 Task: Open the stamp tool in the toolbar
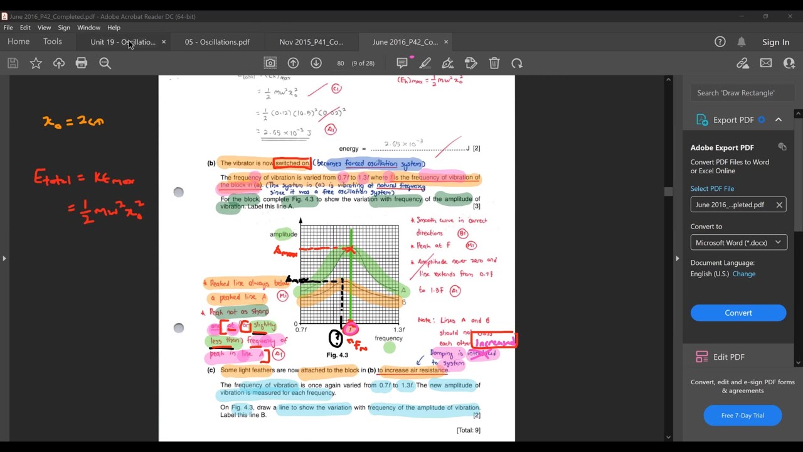pyautogui.click(x=471, y=63)
